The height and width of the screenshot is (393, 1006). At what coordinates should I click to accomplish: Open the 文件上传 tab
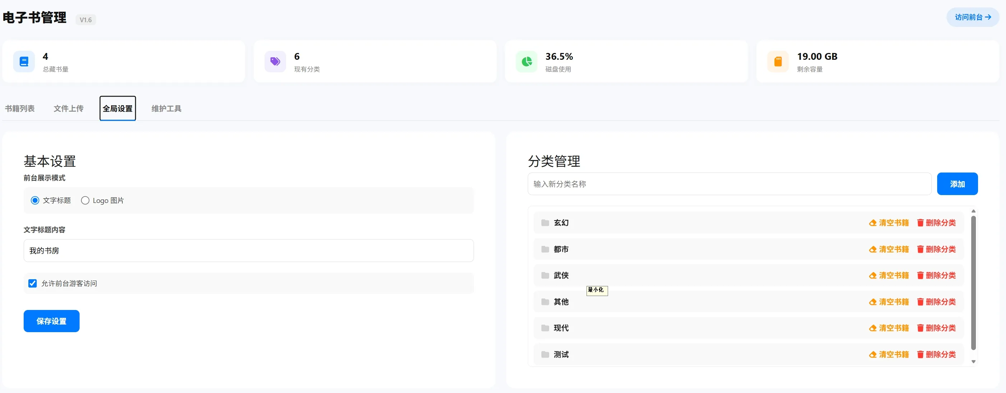tap(68, 108)
